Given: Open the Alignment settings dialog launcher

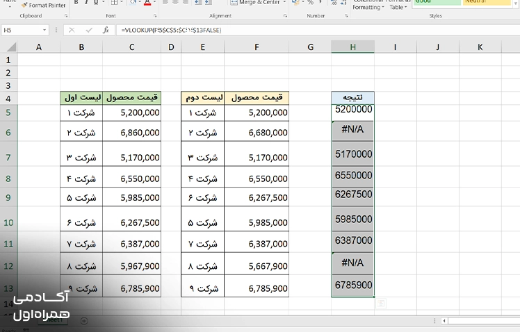Looking at the screenshot, I should (x=285, y=15).
